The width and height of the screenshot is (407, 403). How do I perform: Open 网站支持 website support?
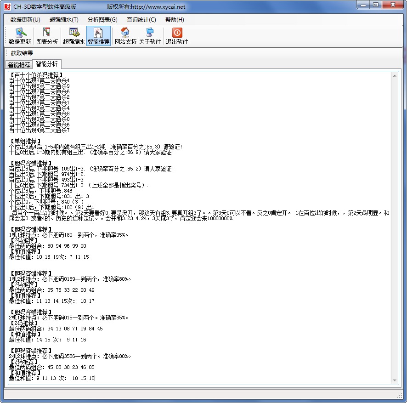tap(125, 36)
